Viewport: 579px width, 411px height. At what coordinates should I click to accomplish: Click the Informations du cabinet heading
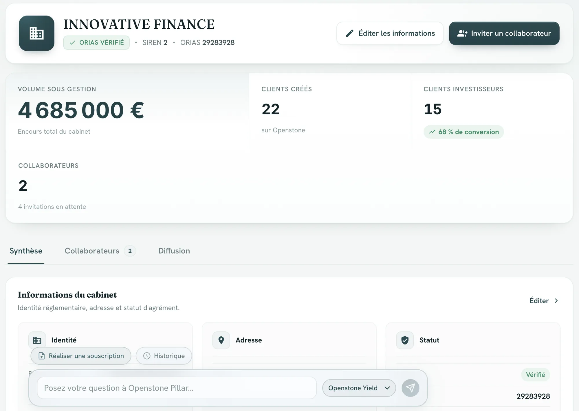click(x=67, y=295)
